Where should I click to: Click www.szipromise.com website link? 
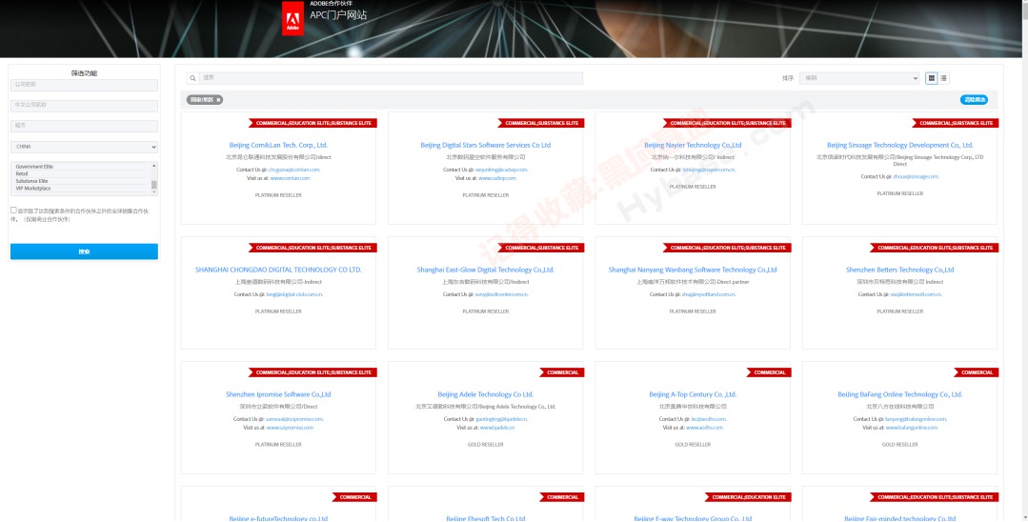coord(290,428)
